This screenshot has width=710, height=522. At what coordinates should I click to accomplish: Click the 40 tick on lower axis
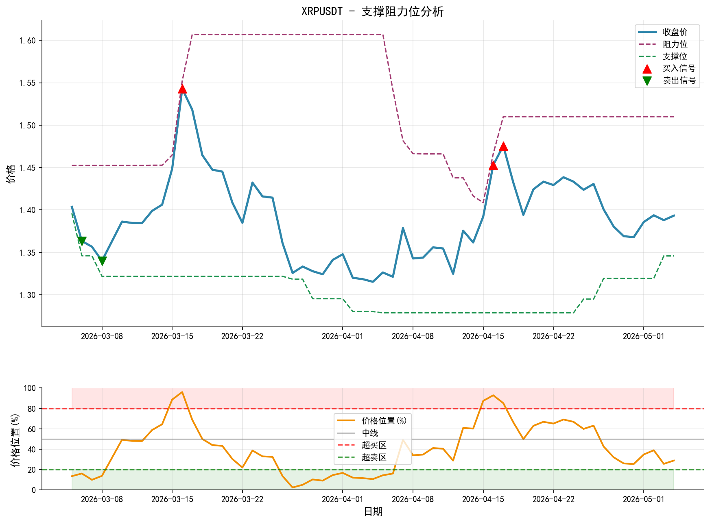(32, 449)
